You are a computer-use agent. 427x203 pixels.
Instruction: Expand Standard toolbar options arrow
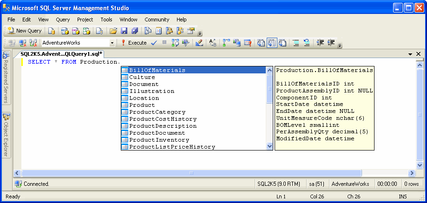200,33
